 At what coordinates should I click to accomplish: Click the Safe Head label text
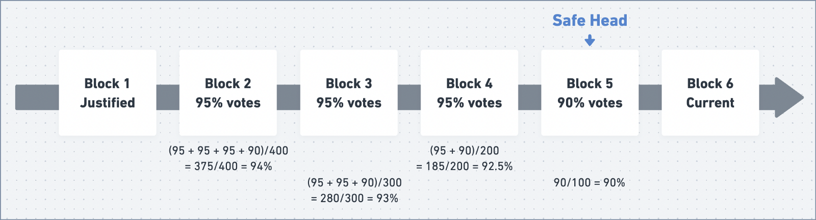(590, 20)
